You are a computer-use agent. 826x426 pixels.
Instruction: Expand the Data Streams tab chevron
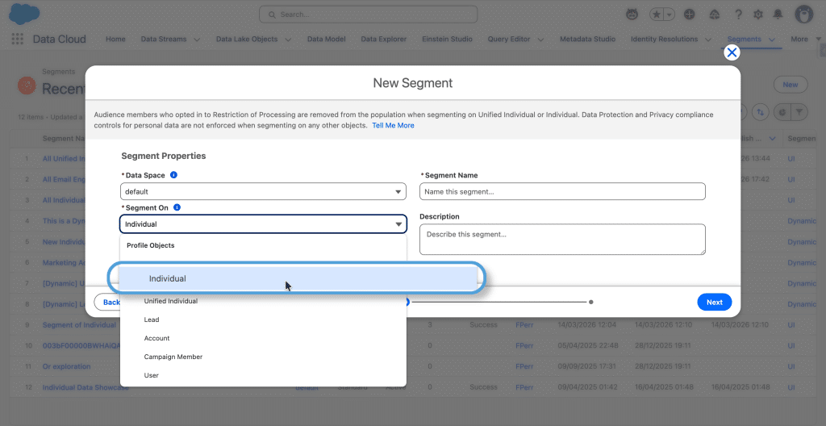194,40
